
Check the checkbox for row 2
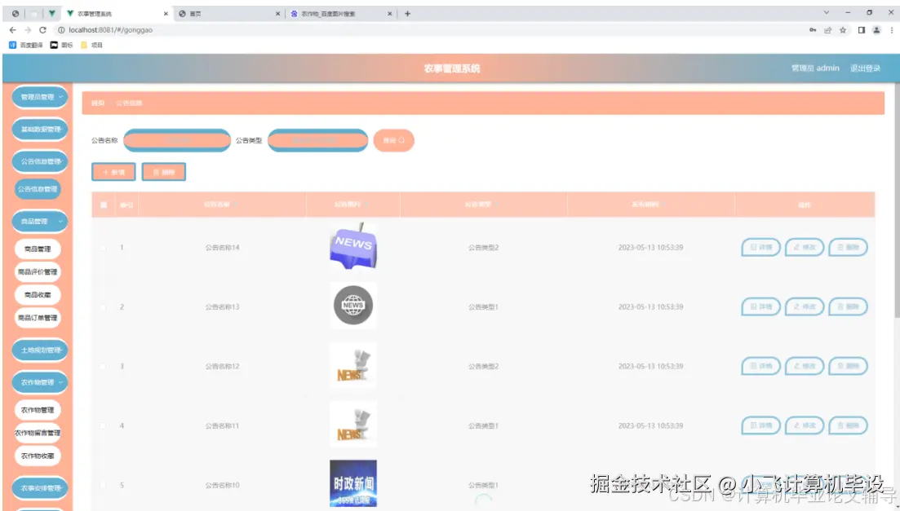104,306
